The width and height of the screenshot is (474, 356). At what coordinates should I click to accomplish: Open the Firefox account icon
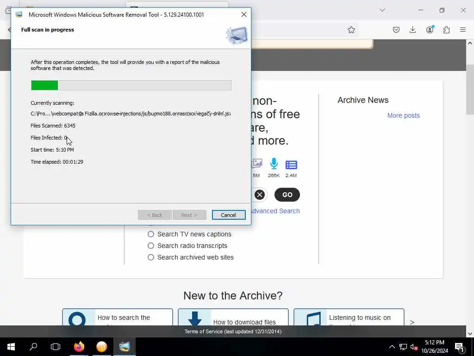tap(430, 30)
